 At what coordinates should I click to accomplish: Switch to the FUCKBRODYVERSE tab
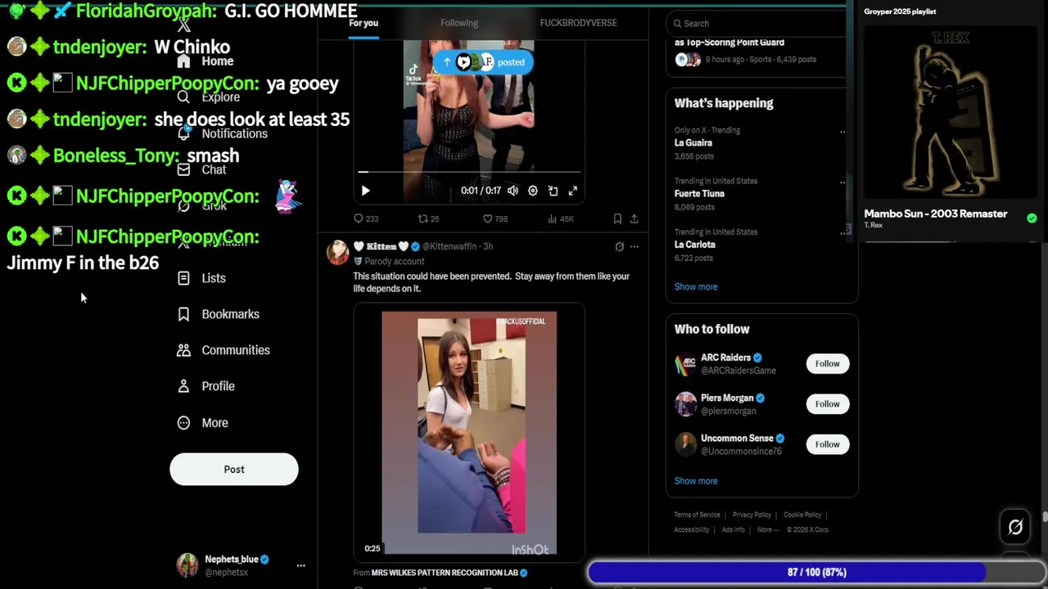pos(578,23)
